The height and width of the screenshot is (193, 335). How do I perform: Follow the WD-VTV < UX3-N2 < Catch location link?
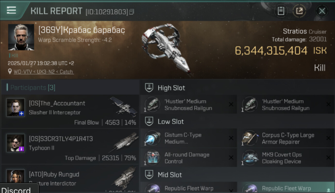point(43,72)
